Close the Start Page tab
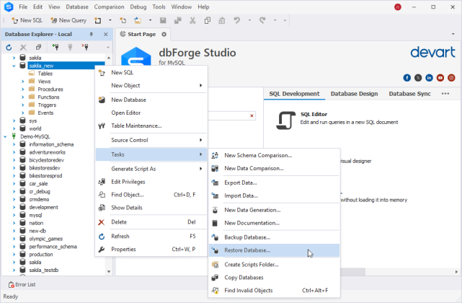 [164, 34]
